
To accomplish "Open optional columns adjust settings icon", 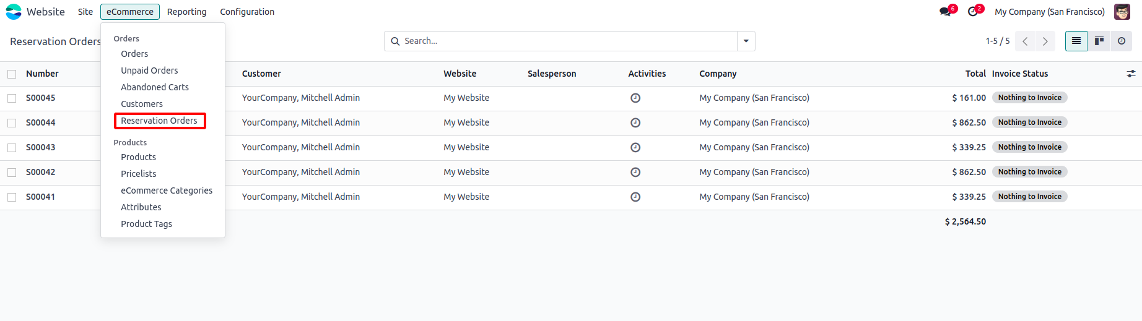I will pos(1131,74).
